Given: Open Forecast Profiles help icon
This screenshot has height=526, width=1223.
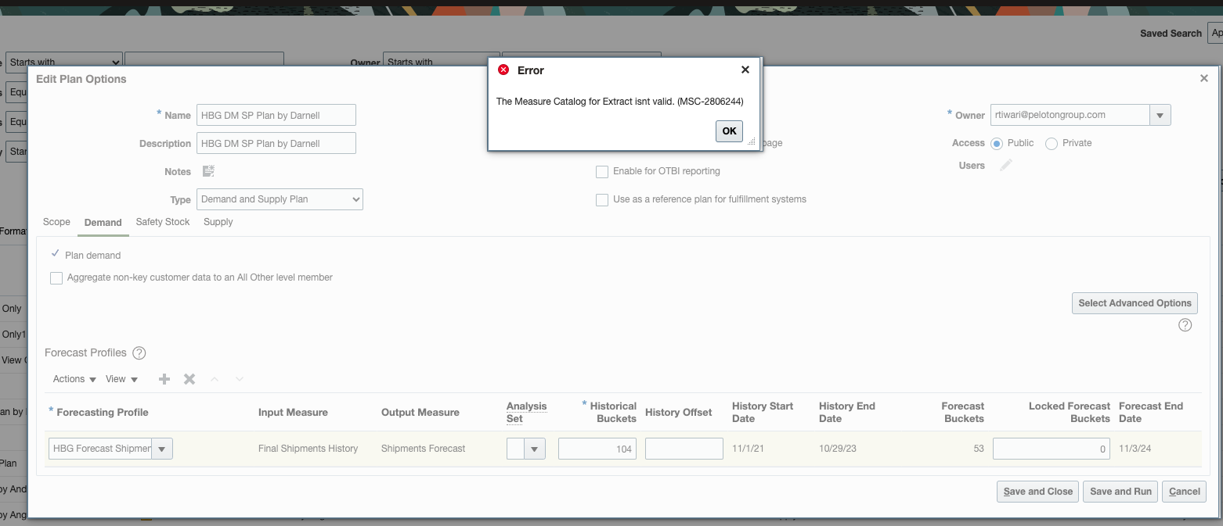Looking at the screenshot, I should [x=139, y=352].
